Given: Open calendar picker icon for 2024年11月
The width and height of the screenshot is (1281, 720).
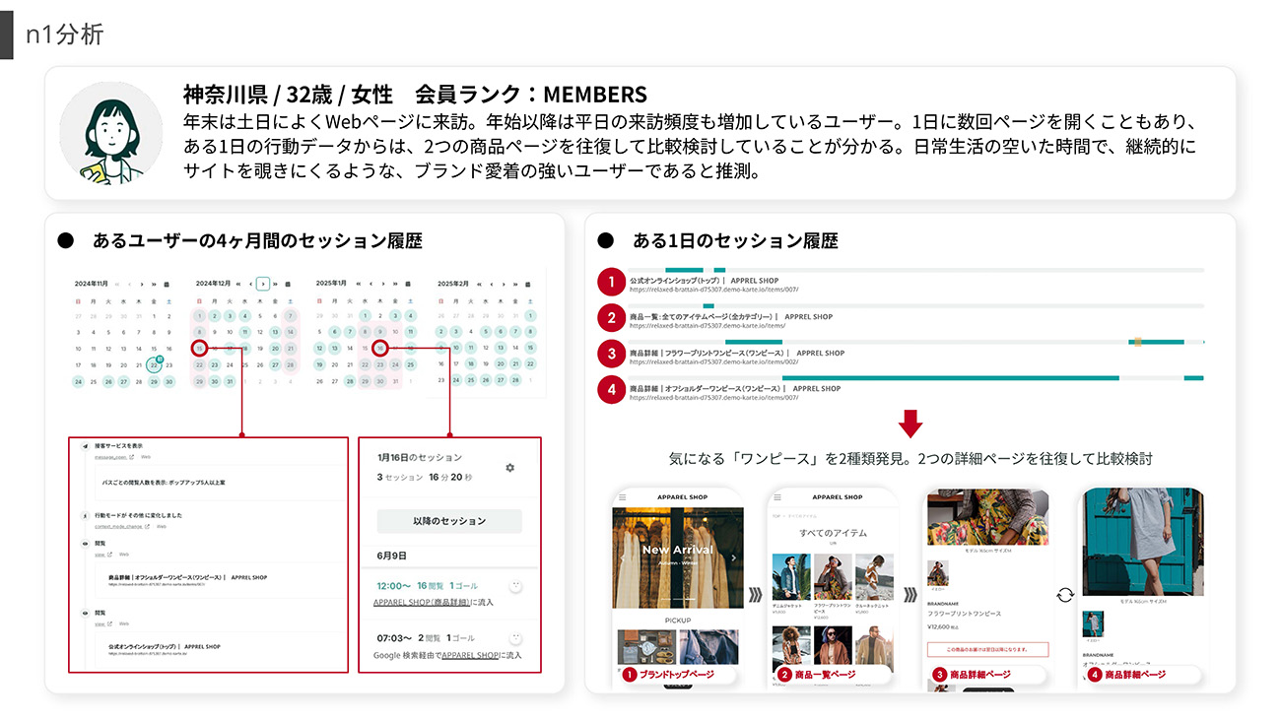Looking at the screenshot, I should coord(167,284).
